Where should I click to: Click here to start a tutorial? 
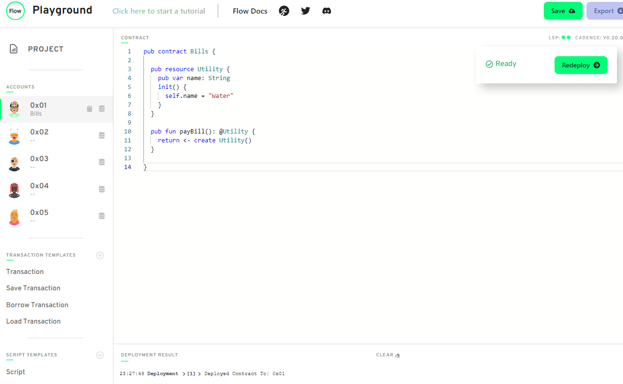[159, 11]
